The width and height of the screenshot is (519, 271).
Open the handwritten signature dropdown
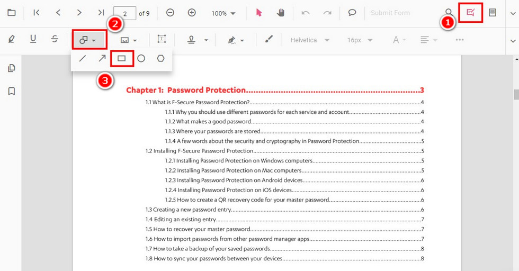pyautogui.click(x=236, y=40)
